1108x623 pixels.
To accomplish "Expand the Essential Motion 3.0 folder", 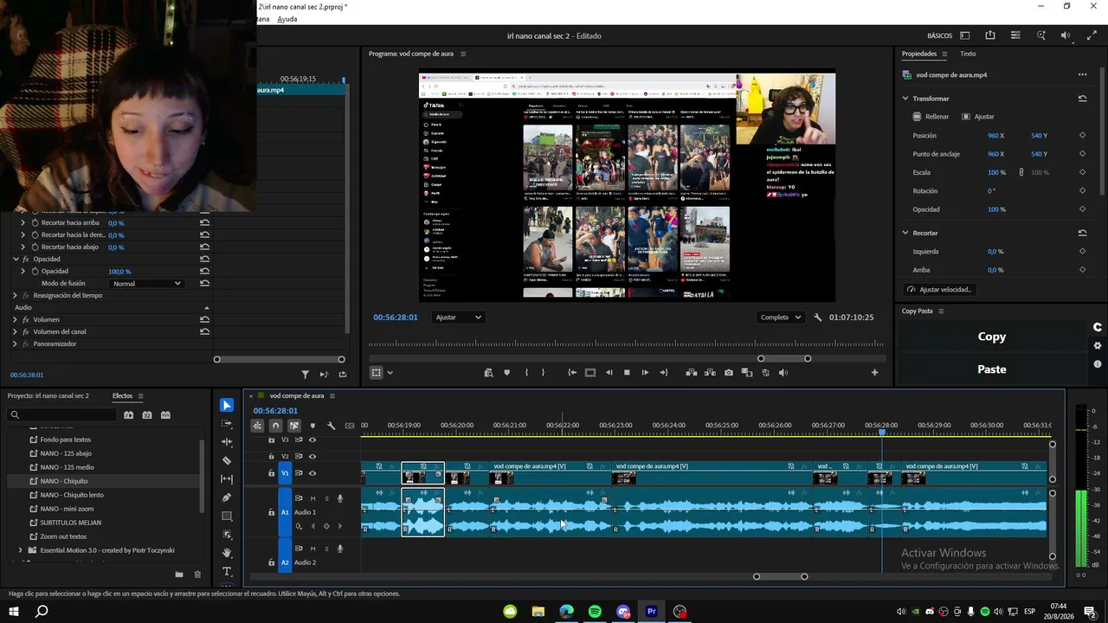I will click(x=20, y=550).
